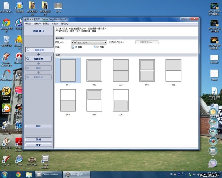Select layout 006 with bottom-half photo
Screen dimensions: 222x178
click(68, 100)
